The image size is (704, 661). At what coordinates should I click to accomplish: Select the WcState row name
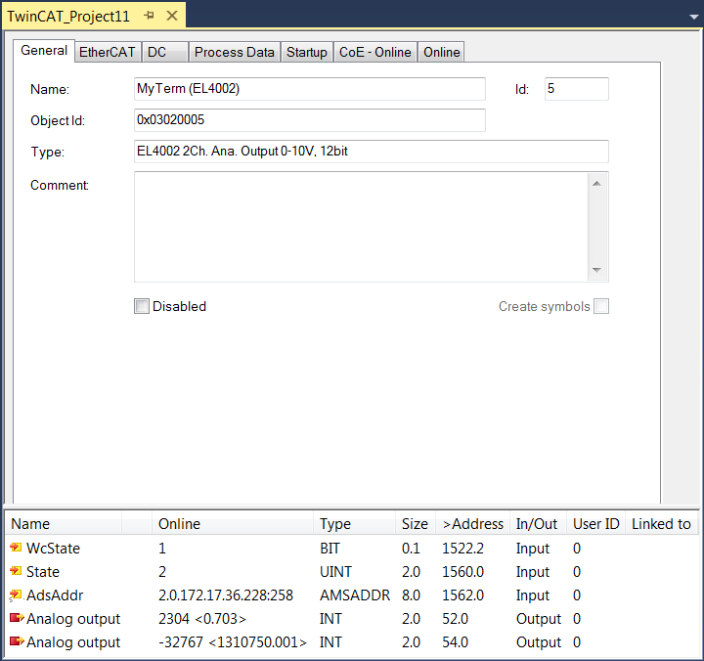[x=53, y=548]
